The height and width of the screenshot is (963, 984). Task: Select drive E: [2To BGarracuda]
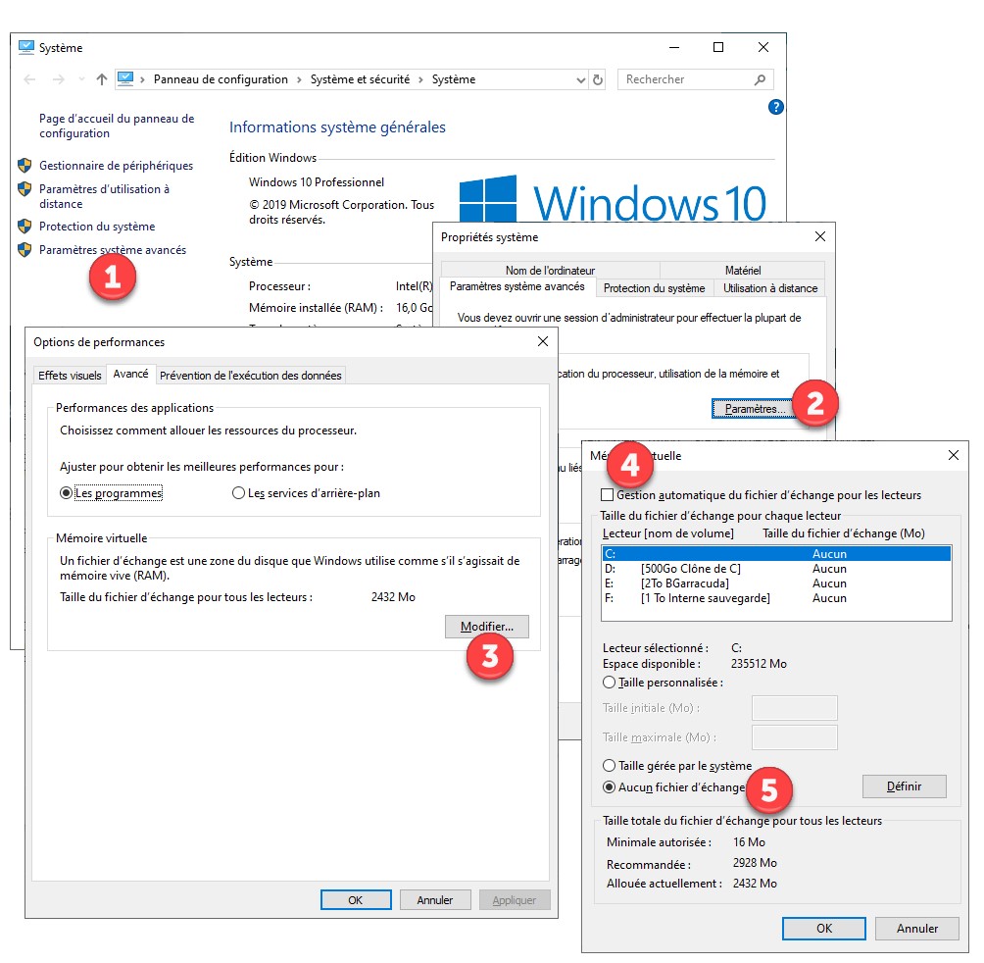coord(776,583)
